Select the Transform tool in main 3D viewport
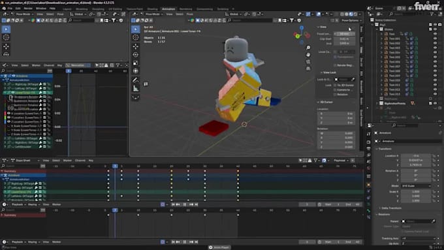This screenshot has height=250, width=444. point(136,71)
